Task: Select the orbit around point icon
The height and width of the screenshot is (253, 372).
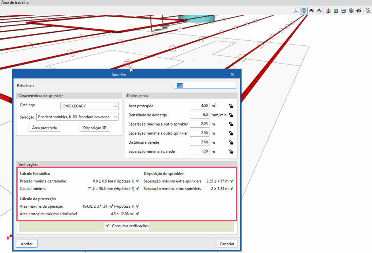Action: pos(311,11)
